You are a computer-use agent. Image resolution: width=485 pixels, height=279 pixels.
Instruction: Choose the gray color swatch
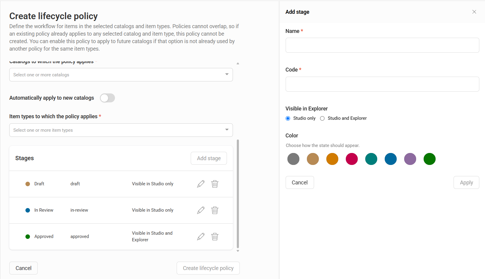coord(293,159)
